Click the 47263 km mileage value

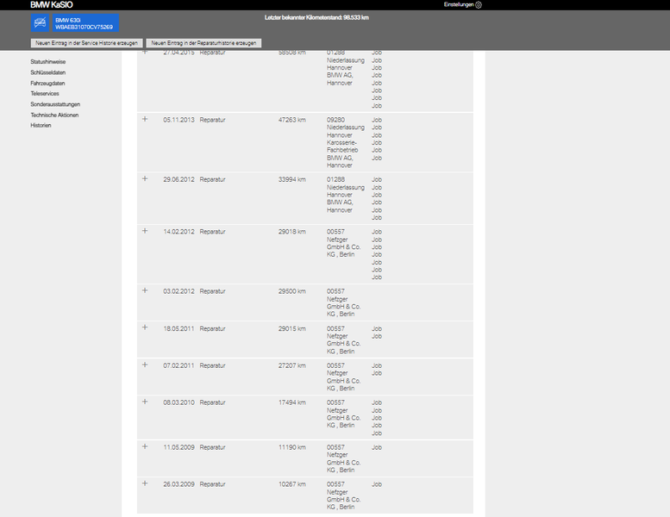[x=291, y=120]
